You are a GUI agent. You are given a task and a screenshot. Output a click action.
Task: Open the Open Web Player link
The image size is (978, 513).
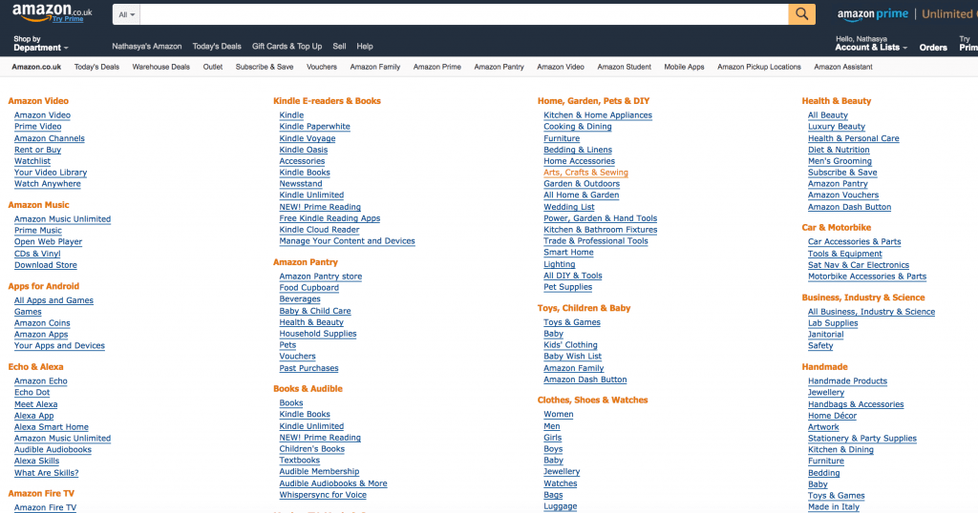pos(48,241)
